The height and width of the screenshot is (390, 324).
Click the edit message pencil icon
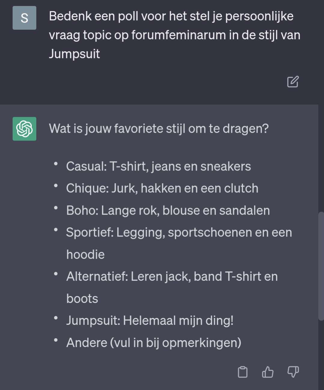click(x=293, y=82)
